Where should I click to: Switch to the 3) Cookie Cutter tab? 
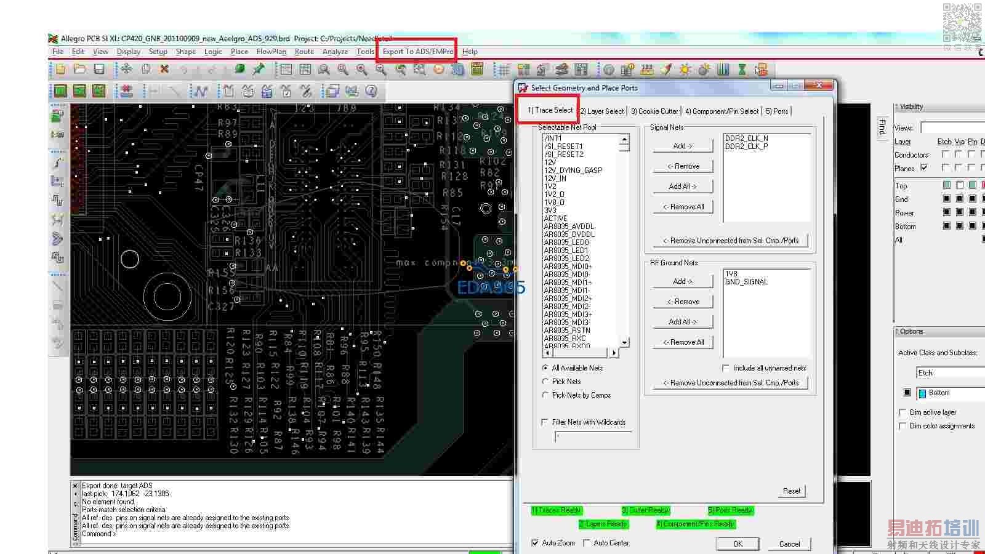[x=654, y=111]
